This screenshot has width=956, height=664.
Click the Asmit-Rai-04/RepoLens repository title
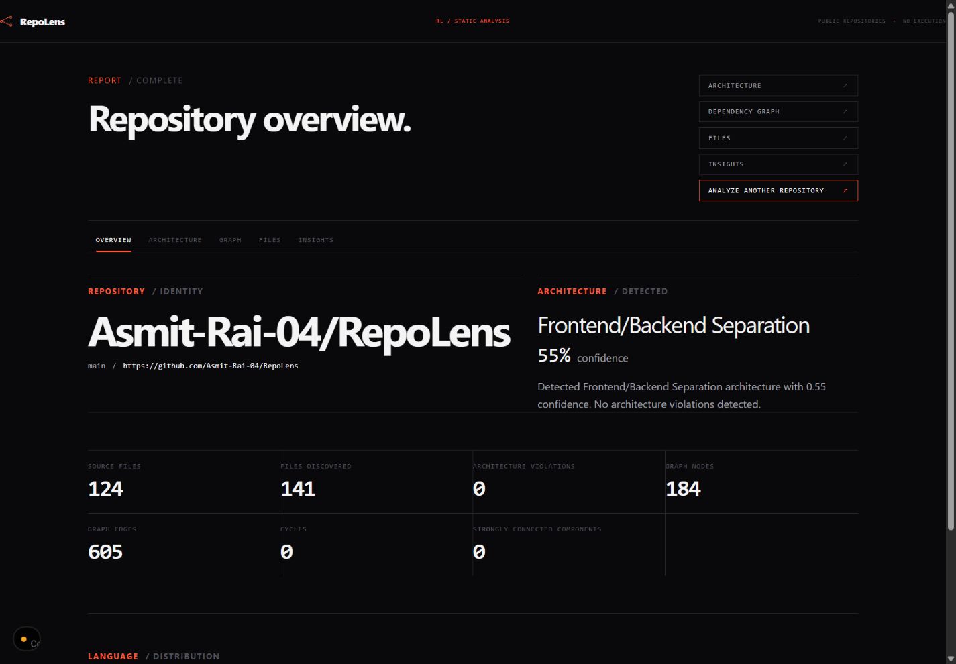[x=299, y=332]
